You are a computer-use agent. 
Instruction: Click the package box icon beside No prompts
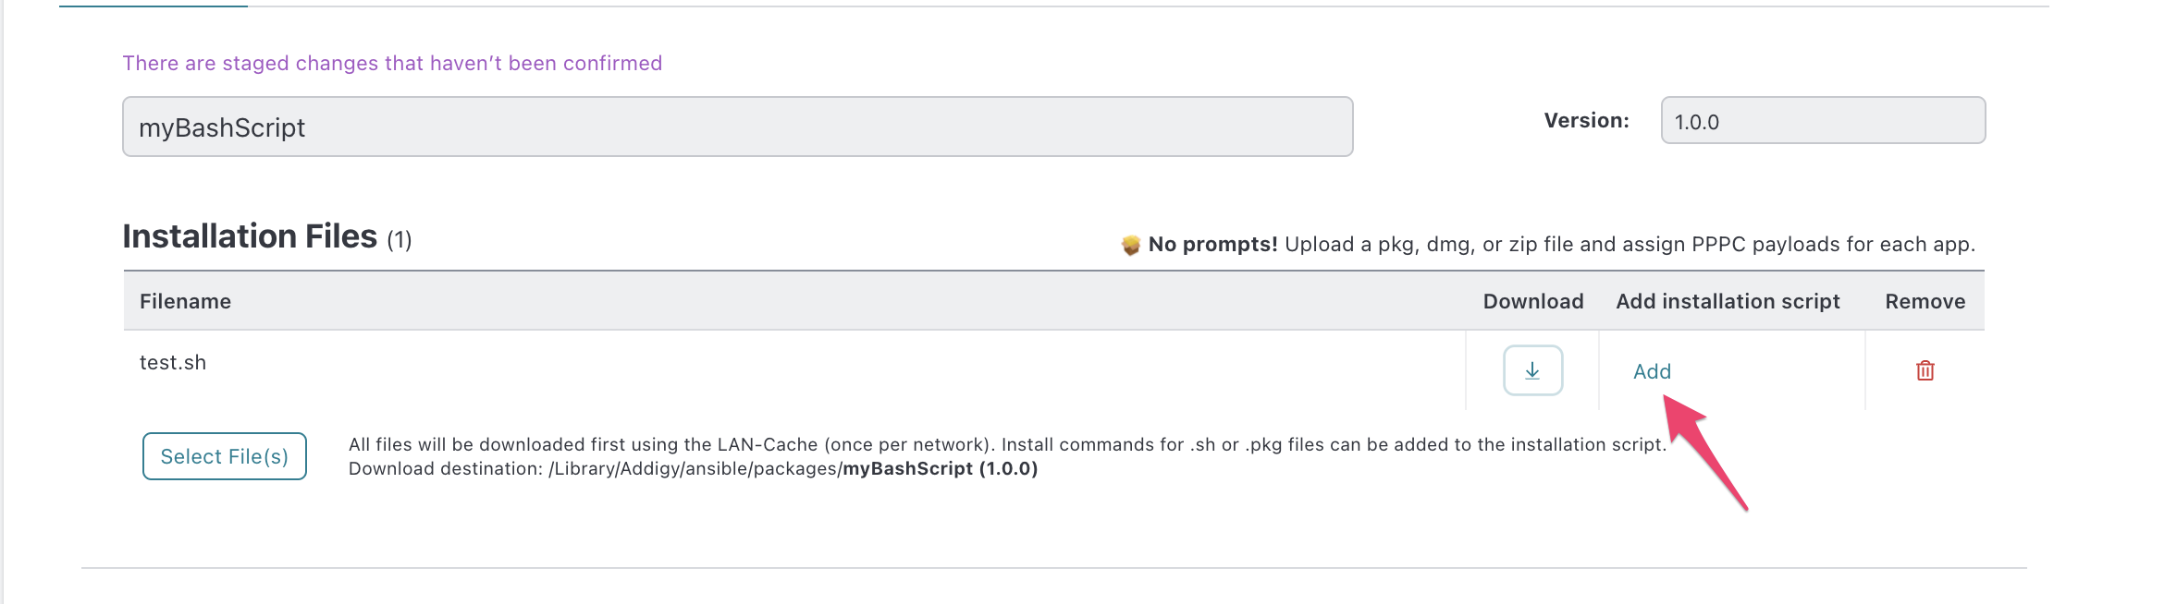[x=1130, y=245]
